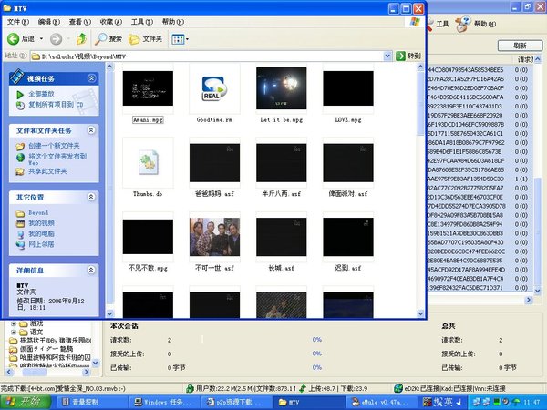The width and height of the screenshot is (547, 410).
Task: Open 网上邻居 in other places
Action: pyautogui.click(x=41, y=244)
